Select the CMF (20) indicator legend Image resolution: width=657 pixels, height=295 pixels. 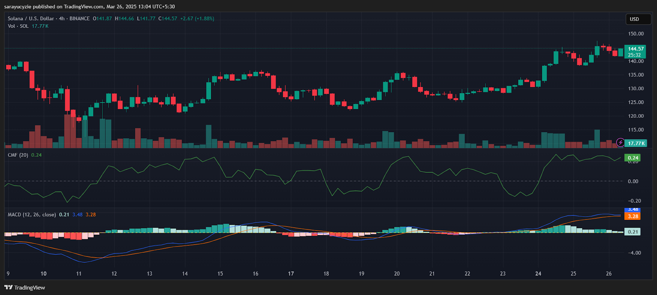[x=18, y=155]
